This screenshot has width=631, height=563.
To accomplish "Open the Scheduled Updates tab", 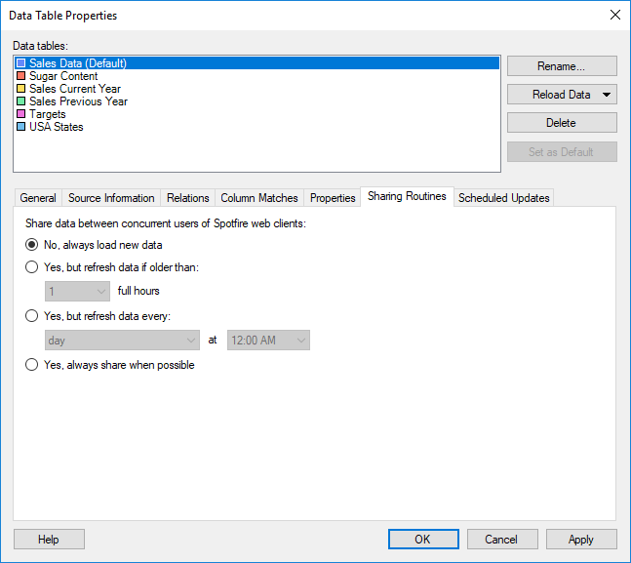I will click(504, 198).
